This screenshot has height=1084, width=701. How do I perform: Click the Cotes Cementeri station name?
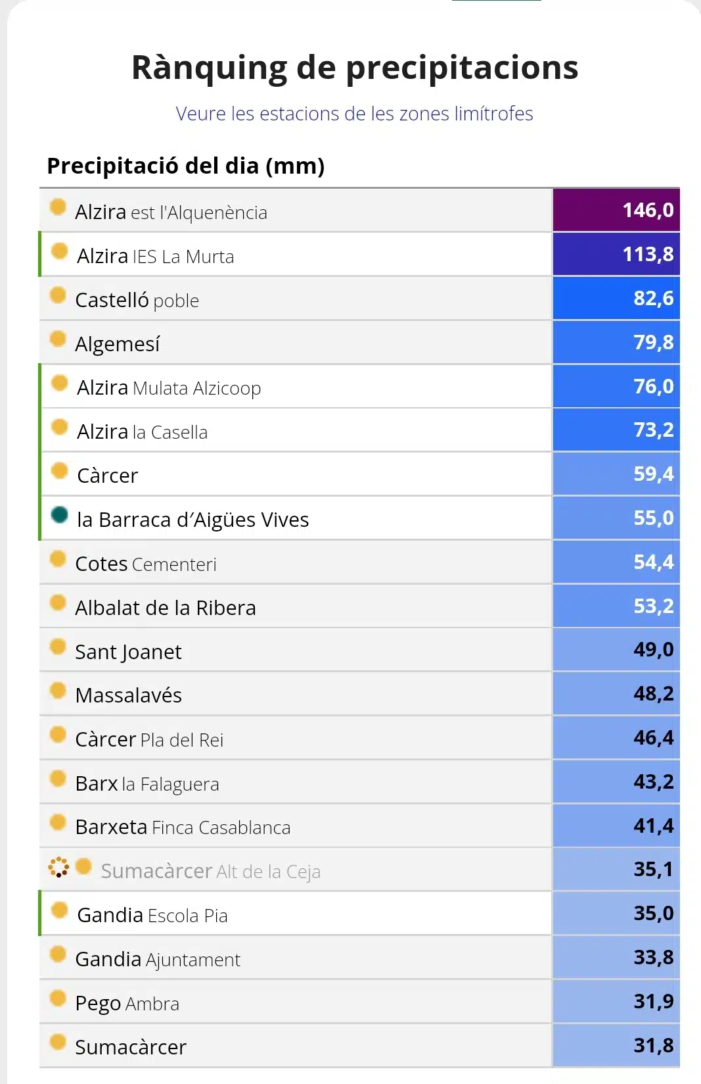click(x=146, y=564)
